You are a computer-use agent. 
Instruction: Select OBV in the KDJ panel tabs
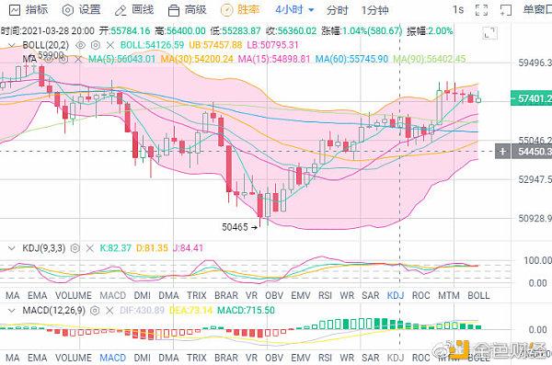coord(274,296)
